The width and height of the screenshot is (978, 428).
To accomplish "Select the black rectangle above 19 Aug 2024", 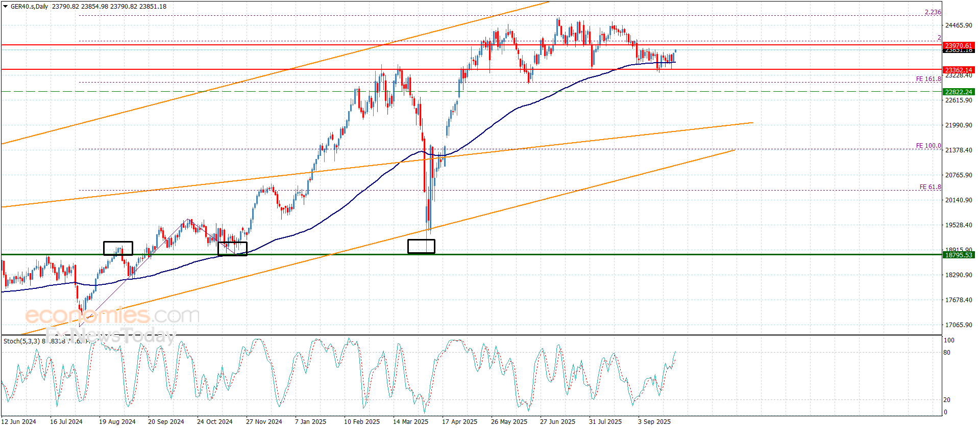I will [x=118, y=248].
